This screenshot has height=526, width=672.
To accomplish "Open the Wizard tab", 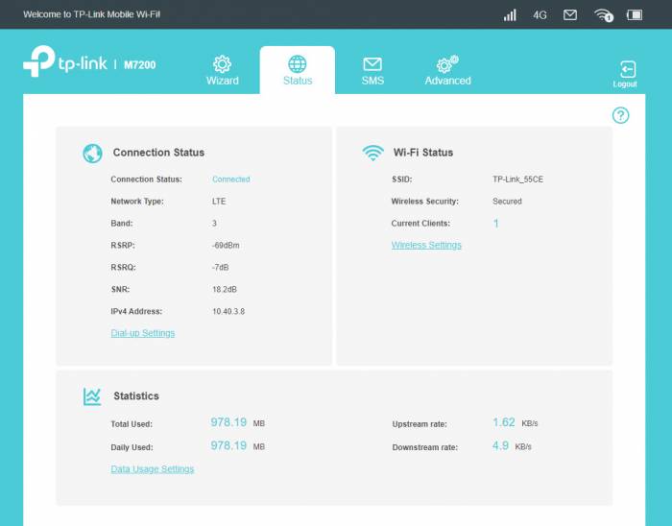I will [222, 71].
